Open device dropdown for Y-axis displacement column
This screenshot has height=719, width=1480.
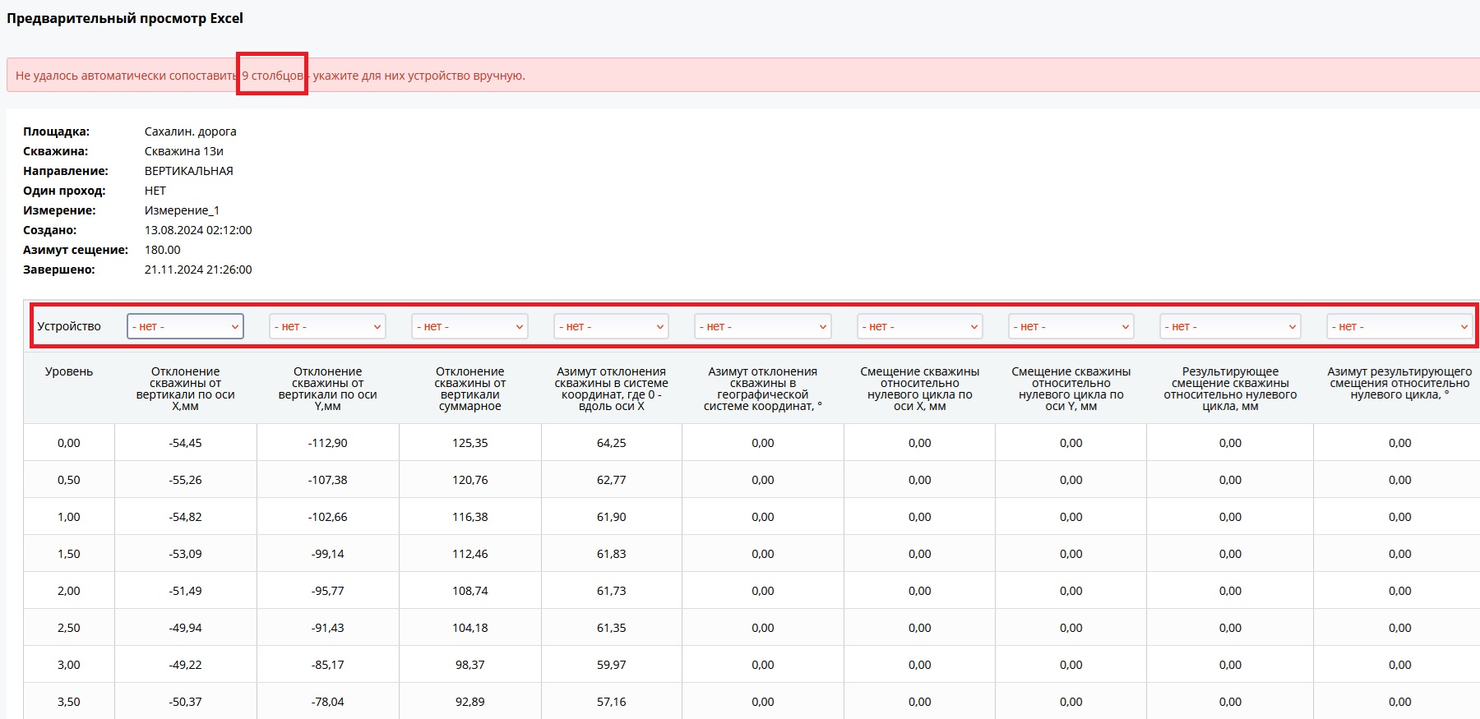click(x=1071, y=327)
